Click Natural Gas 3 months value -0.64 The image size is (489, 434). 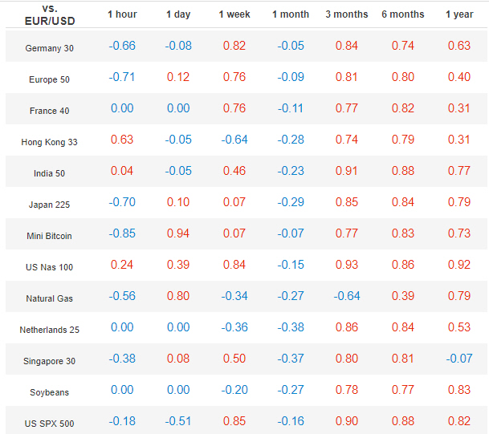tap(347, 296)
